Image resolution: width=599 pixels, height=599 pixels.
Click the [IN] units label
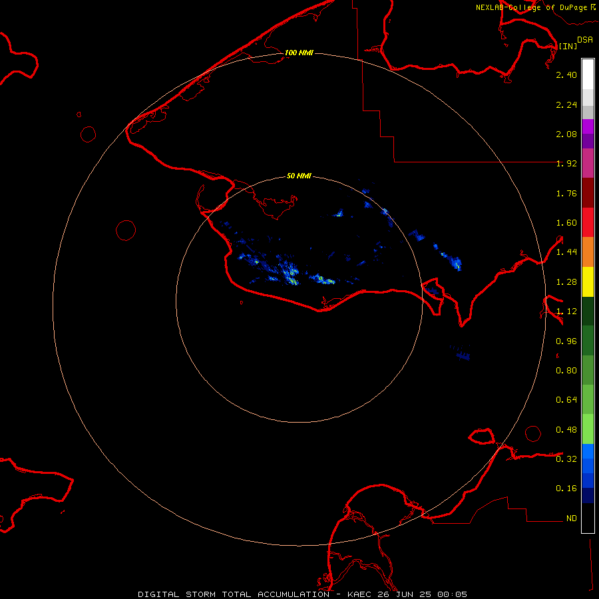click(x=568, y=46)
